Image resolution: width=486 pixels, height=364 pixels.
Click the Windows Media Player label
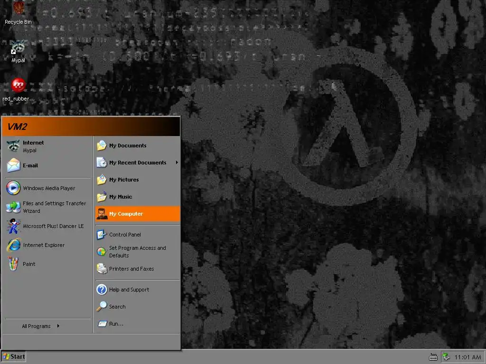point(49,188)
